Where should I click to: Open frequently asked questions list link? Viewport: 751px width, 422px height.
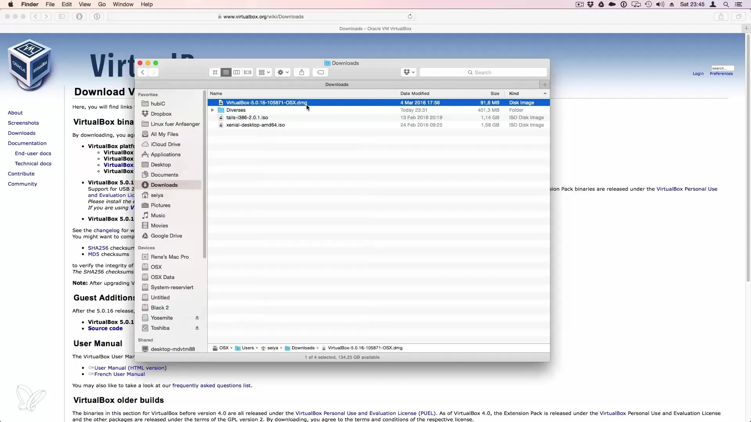pyautogui.click(x=211, y=386)
